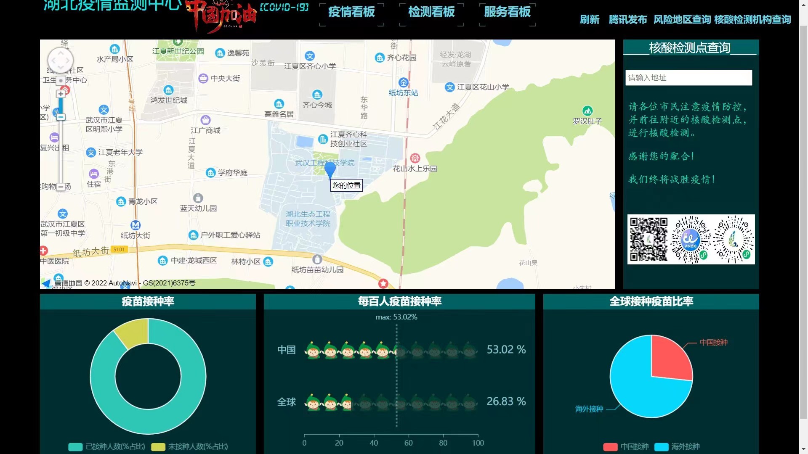Click the map zoom-in plus button
808x454 pixels.
coord(61,94)
